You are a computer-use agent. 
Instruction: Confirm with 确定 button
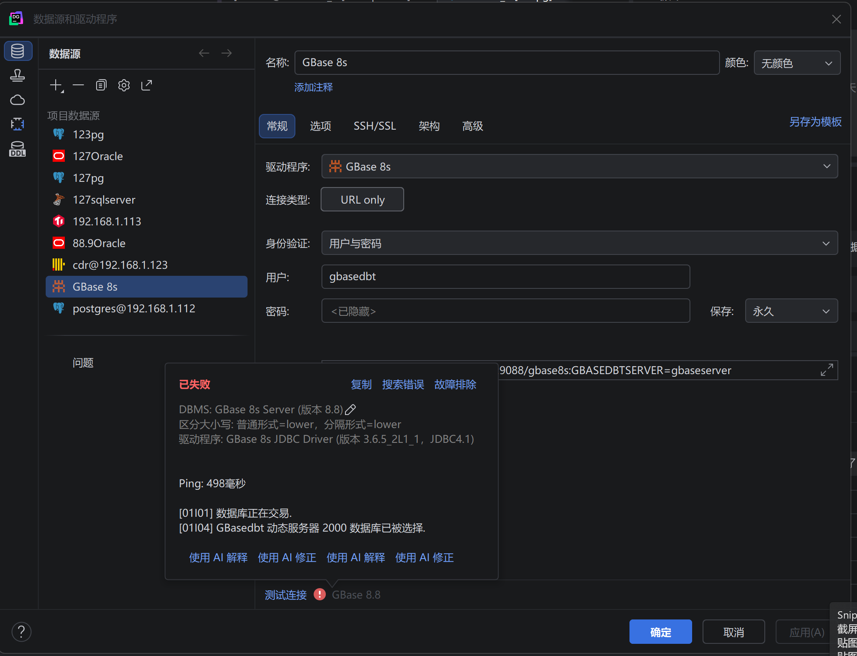coord(660,632)
